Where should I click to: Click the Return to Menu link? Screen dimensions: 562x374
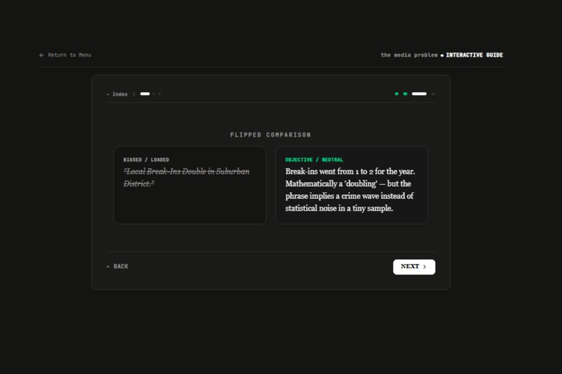(x=66, y=55)
